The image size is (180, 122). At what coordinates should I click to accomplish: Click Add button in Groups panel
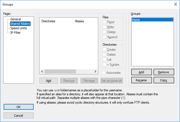click(x=141, y=72)
